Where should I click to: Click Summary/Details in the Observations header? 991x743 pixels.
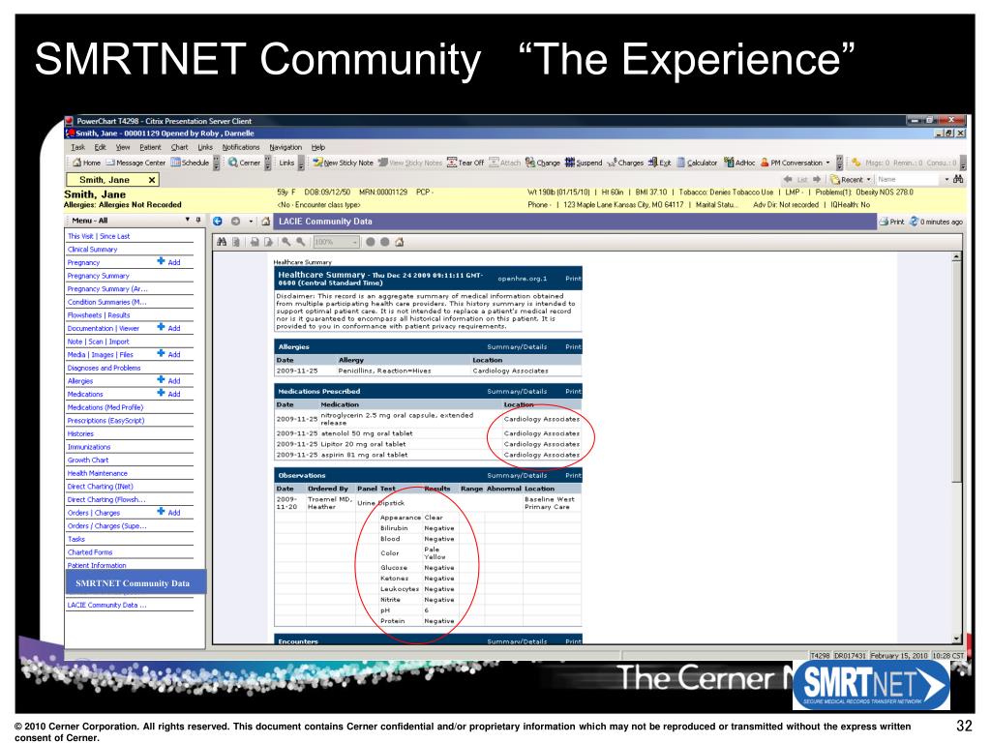coord(517,475)
